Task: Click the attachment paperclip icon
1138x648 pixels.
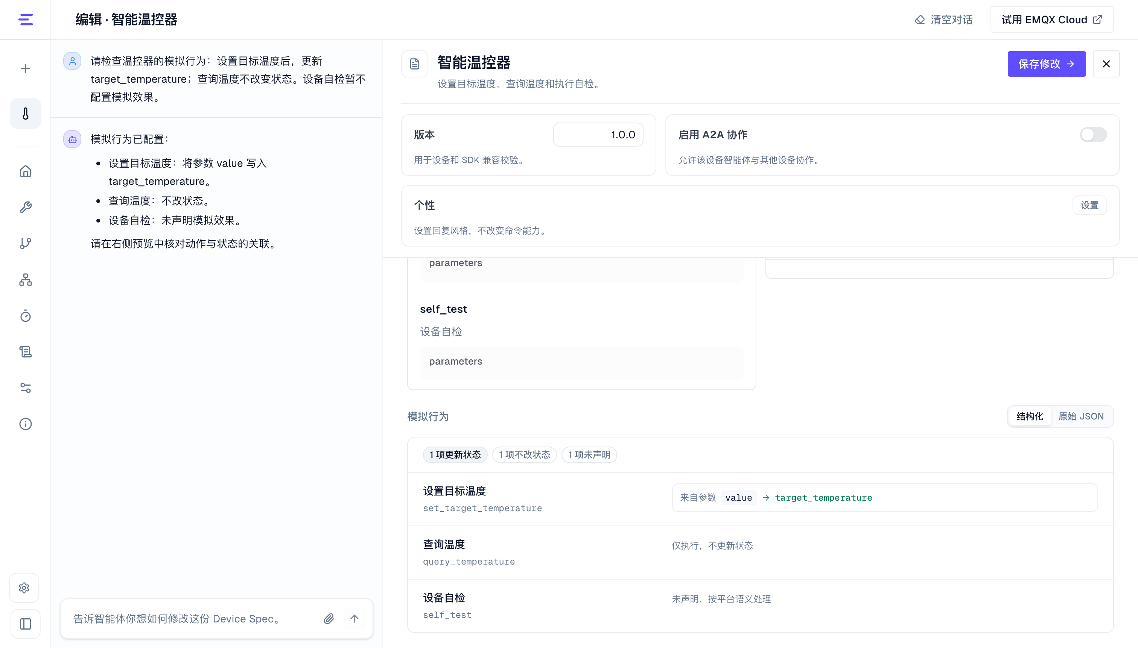Action: [329, 619]
